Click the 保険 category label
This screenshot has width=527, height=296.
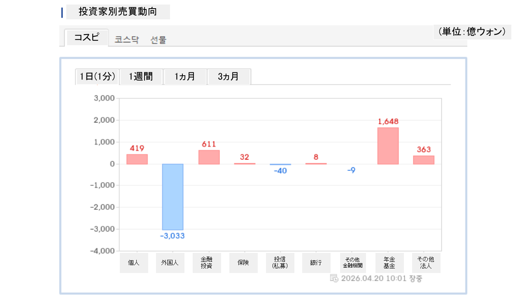[243, 263]
